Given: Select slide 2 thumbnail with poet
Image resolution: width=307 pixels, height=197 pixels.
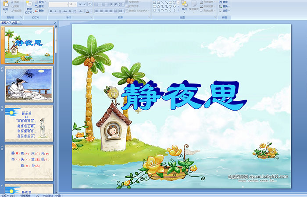Looking at the screenshot, I should 29,84.
